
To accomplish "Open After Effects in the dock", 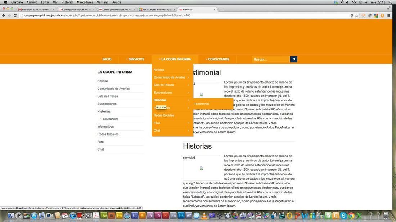I will click(189, 216).
